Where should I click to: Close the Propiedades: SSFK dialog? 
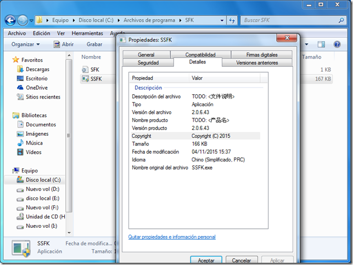click(287, 38)
